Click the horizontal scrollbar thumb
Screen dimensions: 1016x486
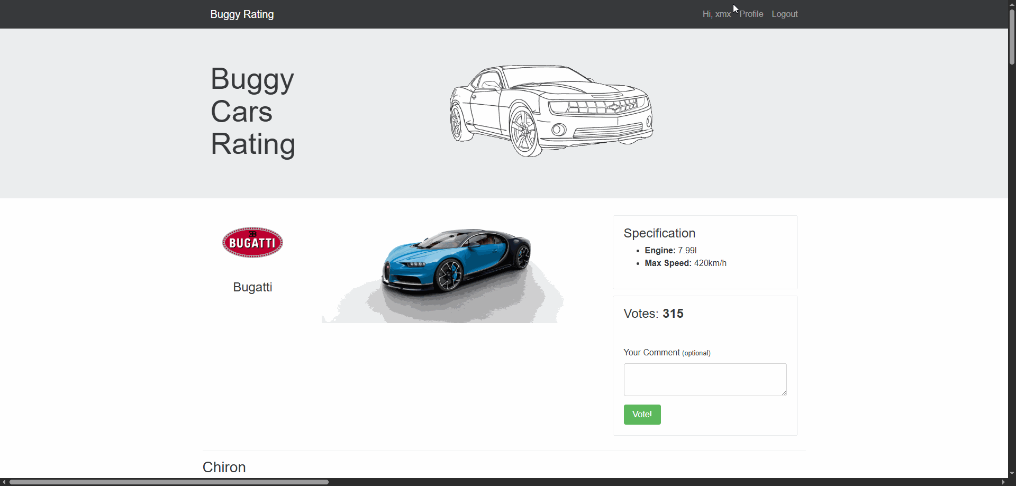tap(169, 482)
